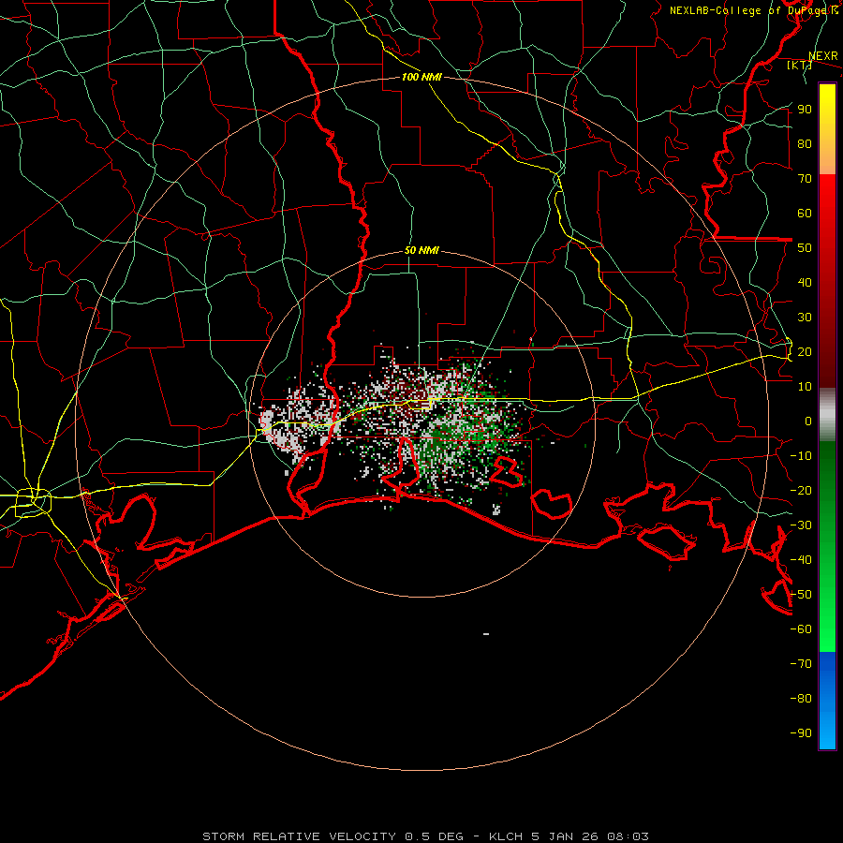Select the -30 value on velocity scale
Viewport: 843px width, 843px height.
point(801,525)
